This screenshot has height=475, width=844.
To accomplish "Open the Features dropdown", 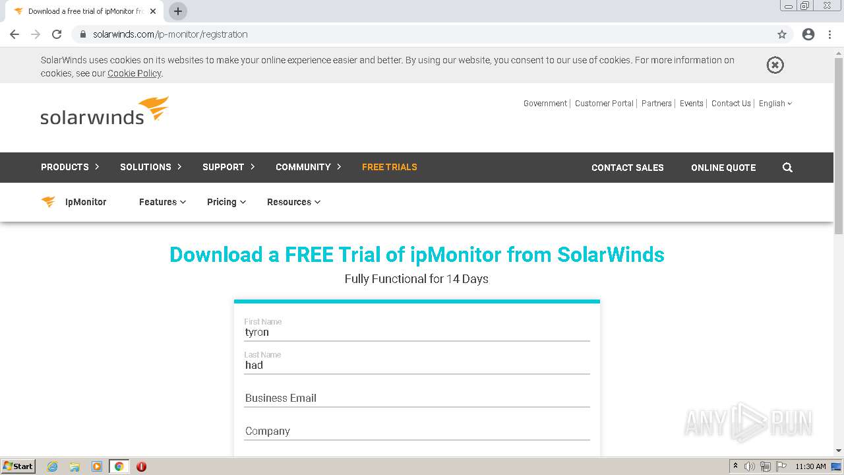I will click(162, 202).
